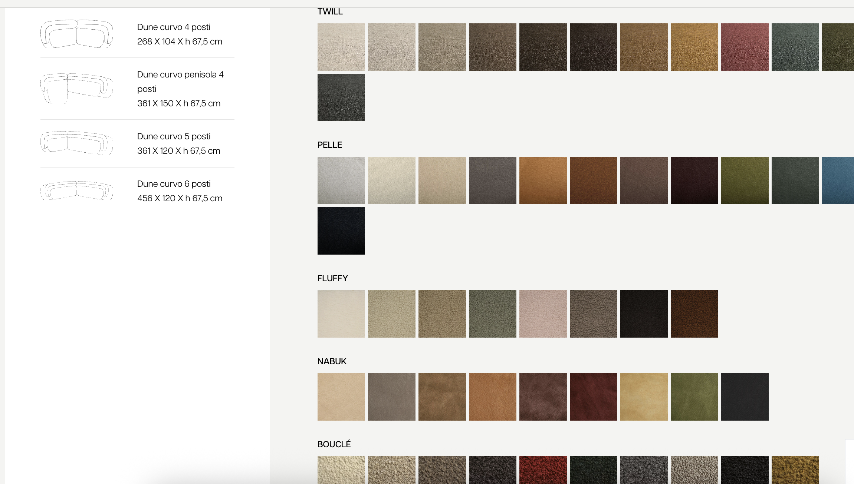Choose the orange tan Nabuk swatch
The image size is (854, 484).
click(493, 397)
